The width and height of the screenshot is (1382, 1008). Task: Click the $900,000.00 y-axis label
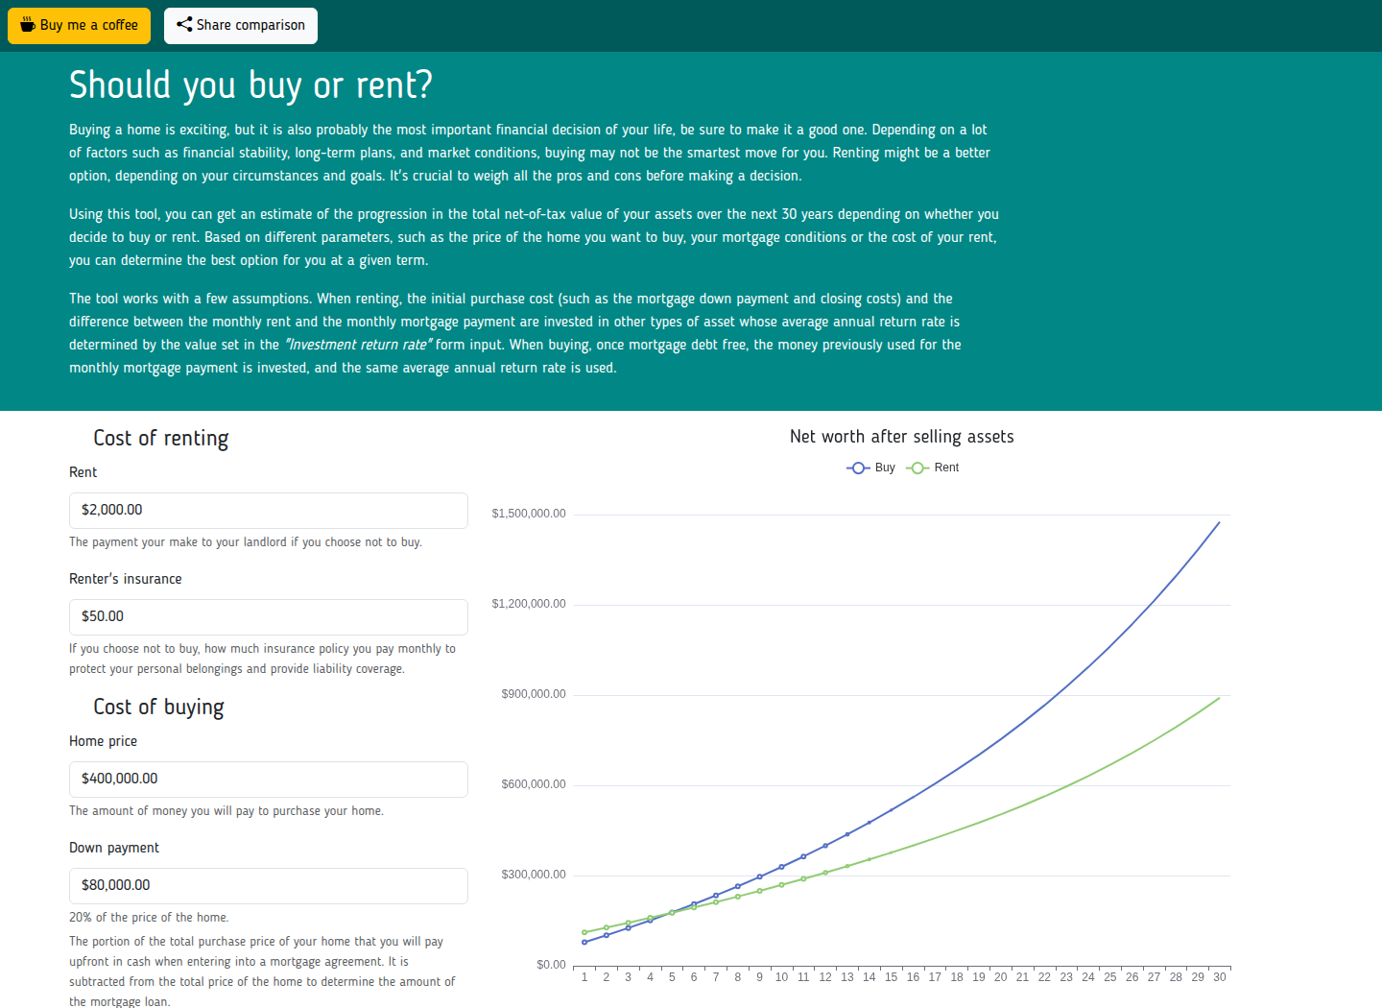pyautogui.click(x=534, y=694)
